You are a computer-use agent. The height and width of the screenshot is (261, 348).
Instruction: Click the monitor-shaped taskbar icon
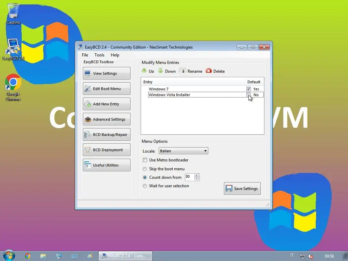59,256
